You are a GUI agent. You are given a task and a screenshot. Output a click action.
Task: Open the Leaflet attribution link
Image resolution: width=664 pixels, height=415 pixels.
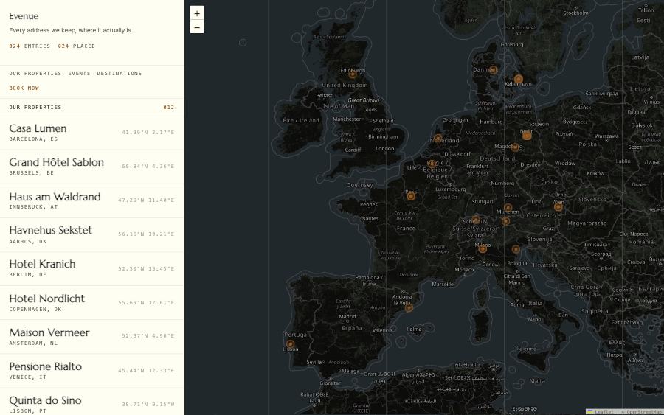[600, 412]
